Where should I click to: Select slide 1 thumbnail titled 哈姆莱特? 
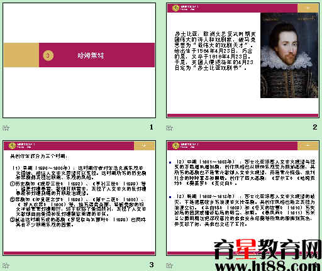(79, 60)
